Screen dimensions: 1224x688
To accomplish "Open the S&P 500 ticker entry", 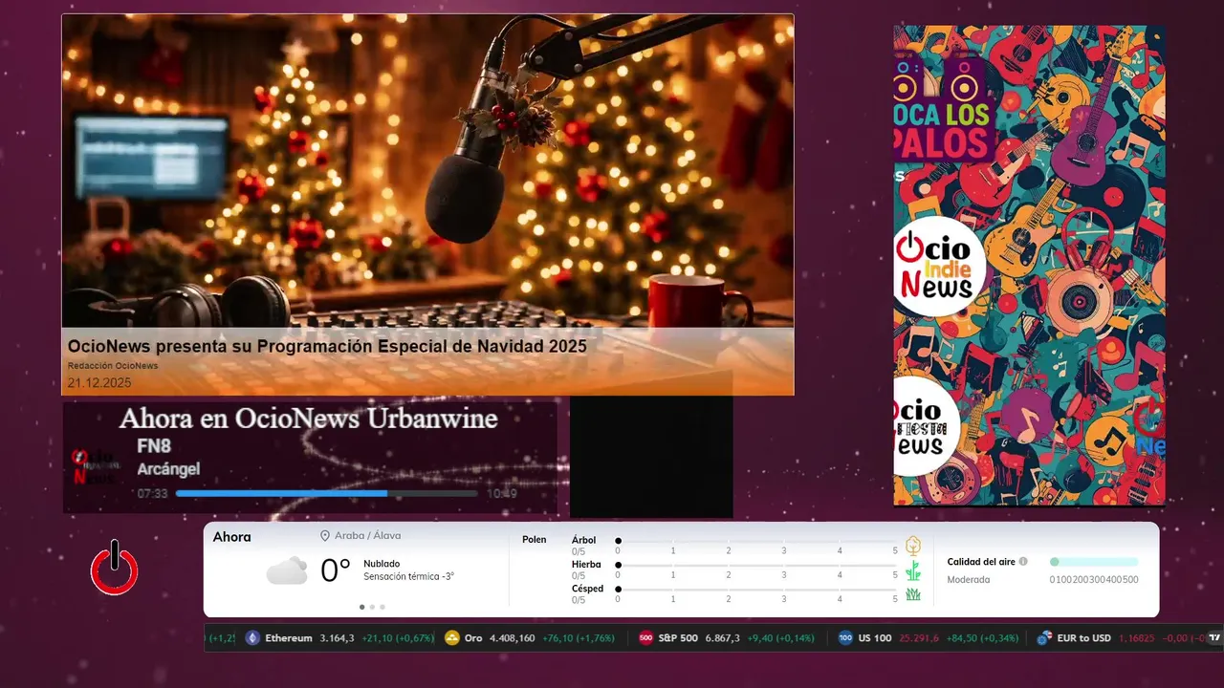I will [727, 637].
